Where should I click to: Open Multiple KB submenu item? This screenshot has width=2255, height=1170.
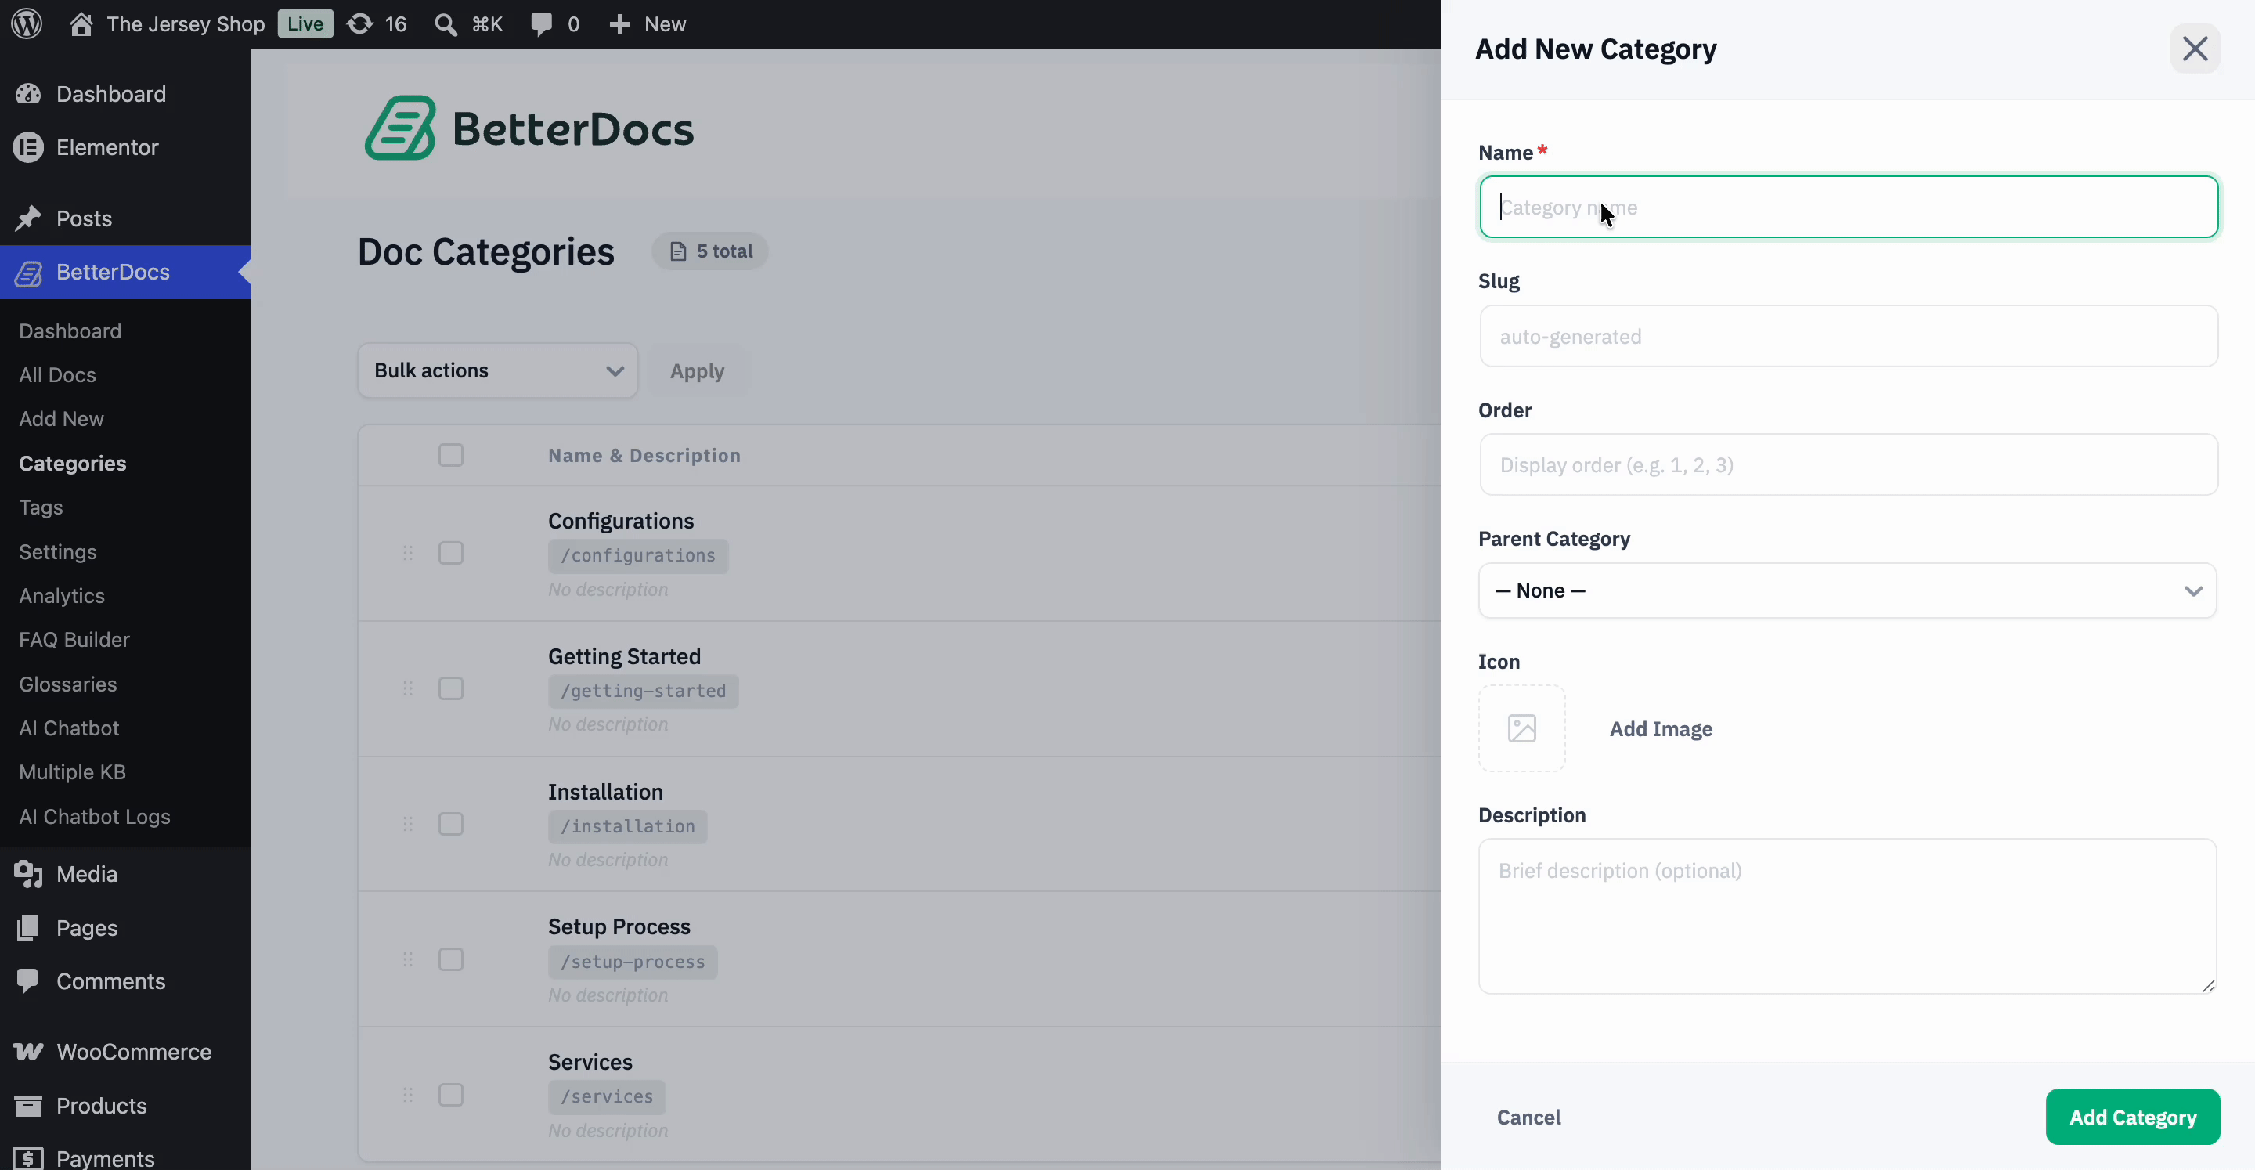coord(73,771)
